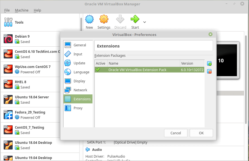Select the Tools icon in sidebar
The height and width of the screenshot is (161, 249).
point(8,22)
